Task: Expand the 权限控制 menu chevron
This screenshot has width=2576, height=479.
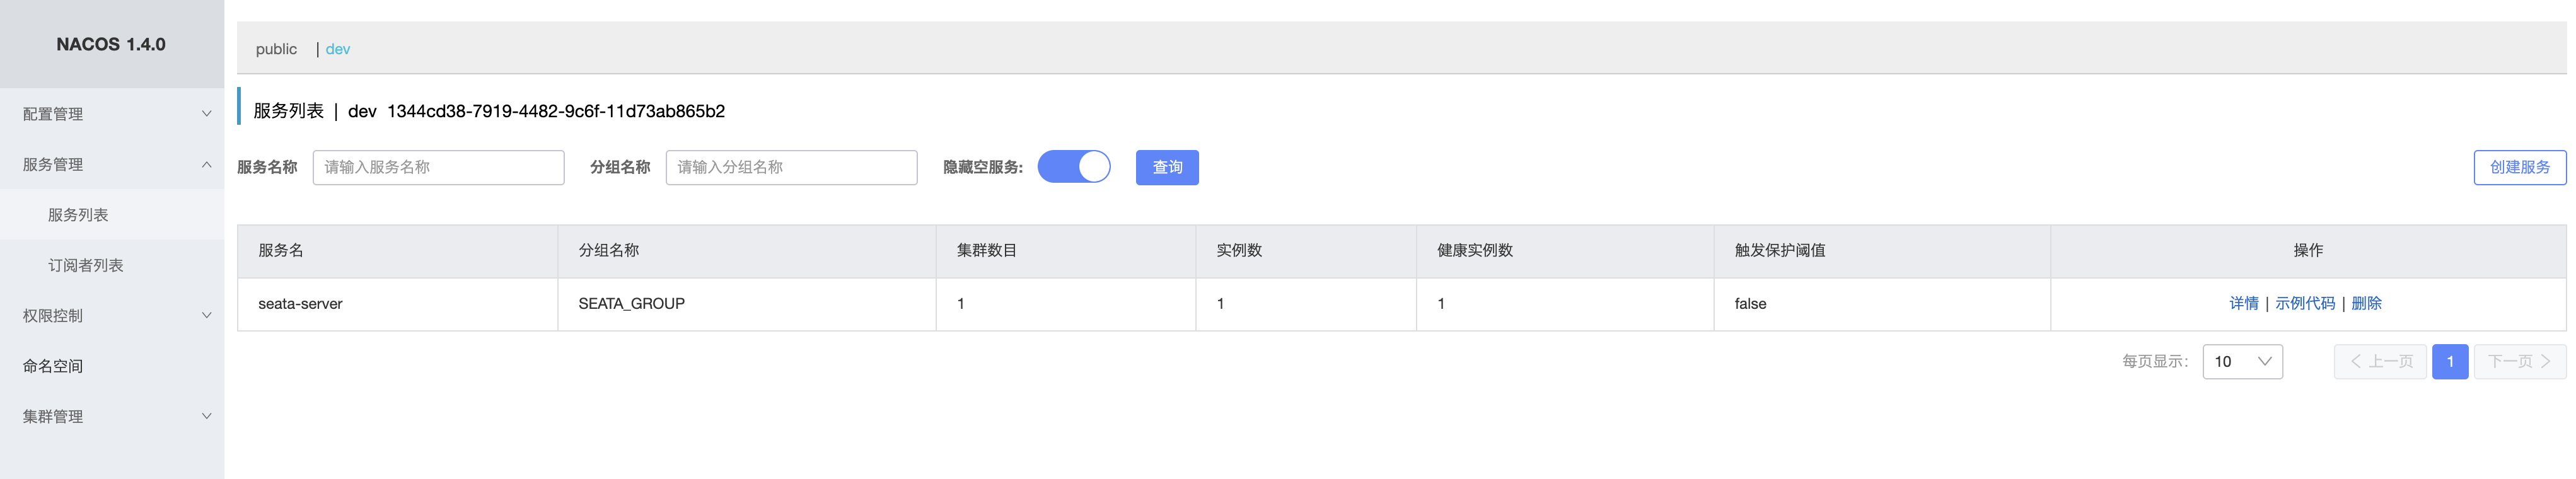Action: [206, 315]
